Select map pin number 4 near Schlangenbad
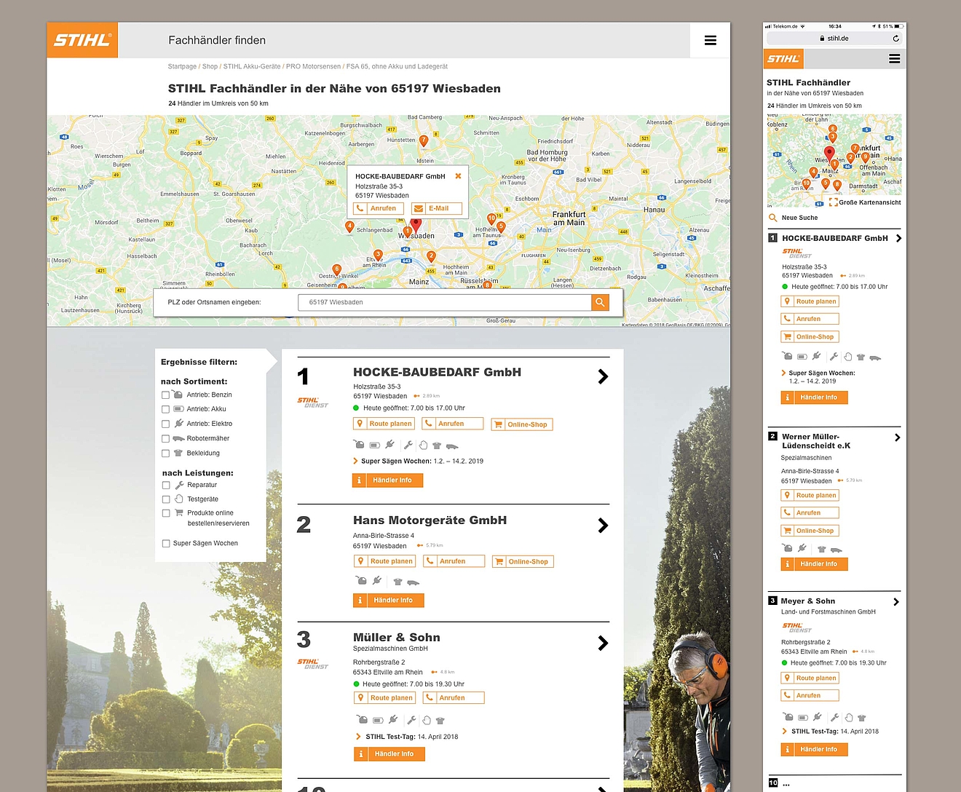 pyautogui.click(x=349, y=227)
